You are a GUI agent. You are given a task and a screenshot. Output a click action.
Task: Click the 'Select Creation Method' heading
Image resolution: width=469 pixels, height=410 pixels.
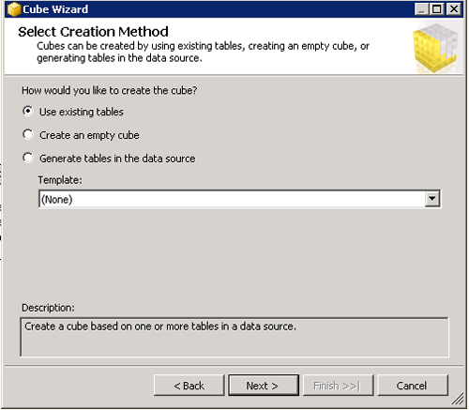(93, 32)
